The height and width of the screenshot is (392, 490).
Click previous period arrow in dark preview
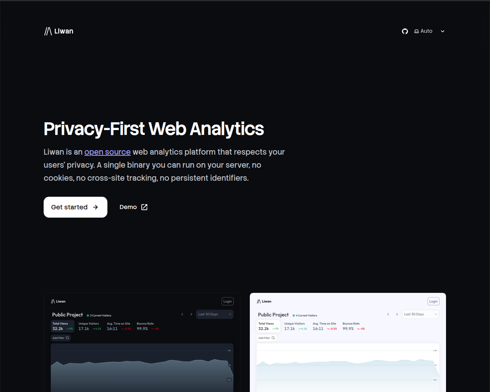(182, 314)
